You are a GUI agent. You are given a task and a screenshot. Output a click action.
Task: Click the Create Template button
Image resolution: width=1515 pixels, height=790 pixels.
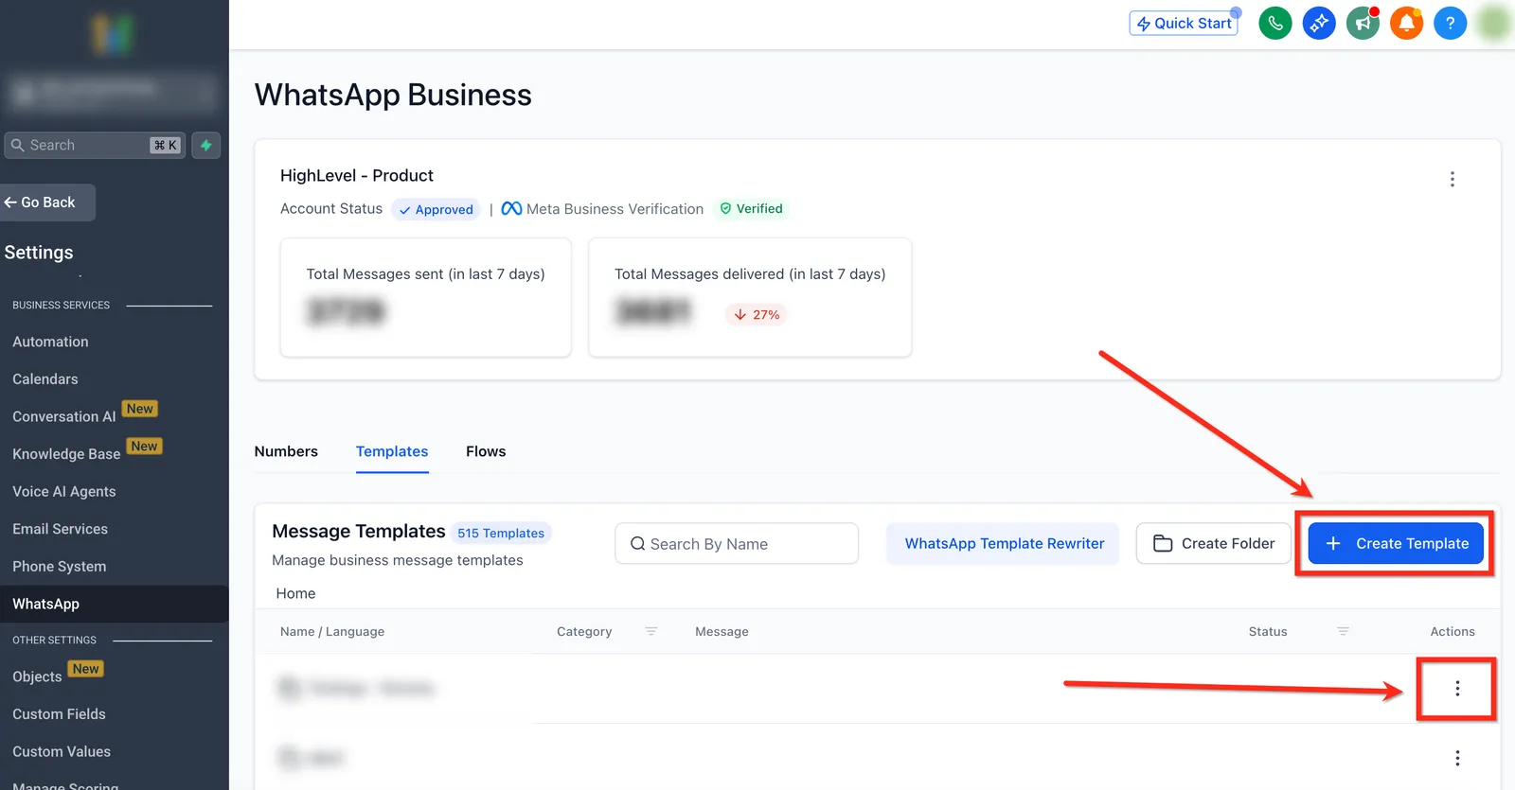[1396, 543]
